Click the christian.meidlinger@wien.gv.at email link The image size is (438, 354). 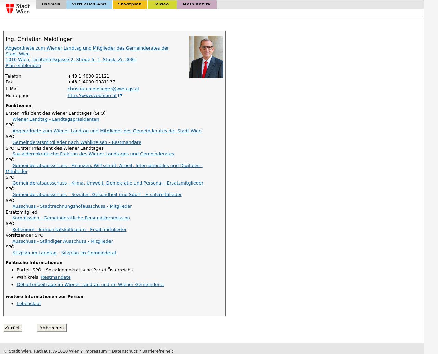tap(103, 89)
